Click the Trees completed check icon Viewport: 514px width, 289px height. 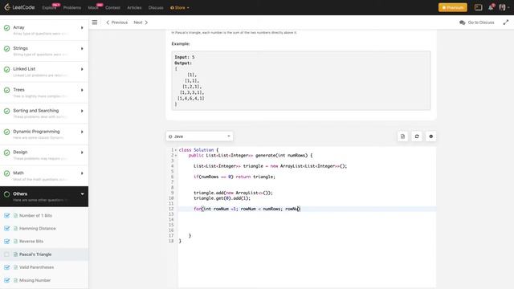pos(6,90)
